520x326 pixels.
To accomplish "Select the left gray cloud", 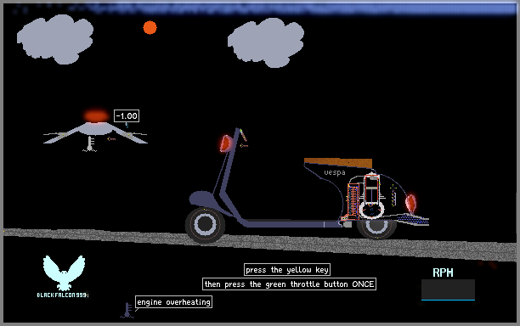I will point(55,39).
